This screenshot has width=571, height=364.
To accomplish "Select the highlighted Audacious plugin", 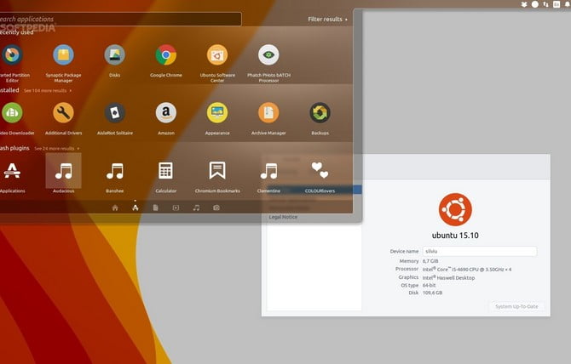I will click(x=63, y=171).
